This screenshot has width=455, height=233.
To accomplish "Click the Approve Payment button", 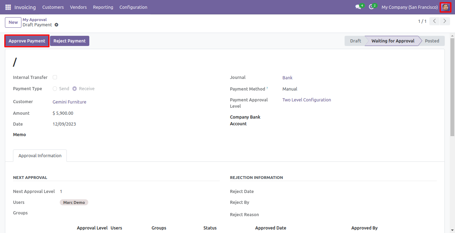I will (x=27, y=41).
